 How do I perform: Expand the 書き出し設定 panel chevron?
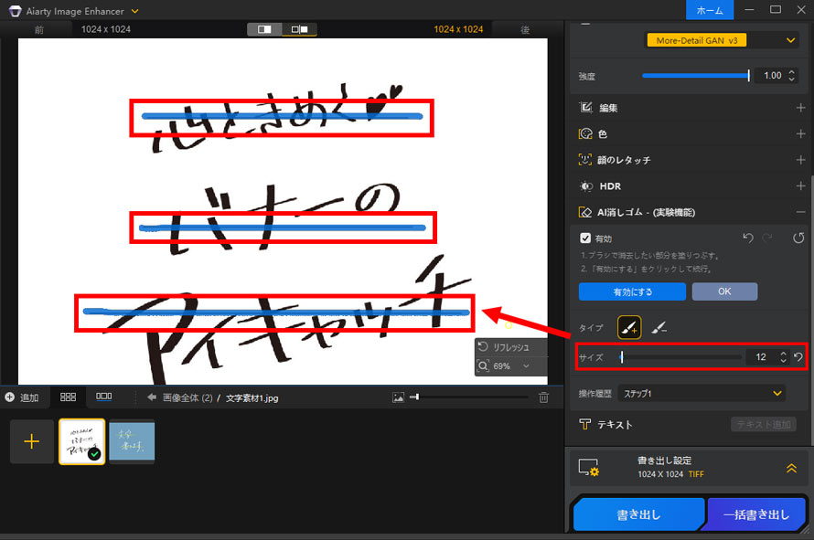tap(791, 468)
